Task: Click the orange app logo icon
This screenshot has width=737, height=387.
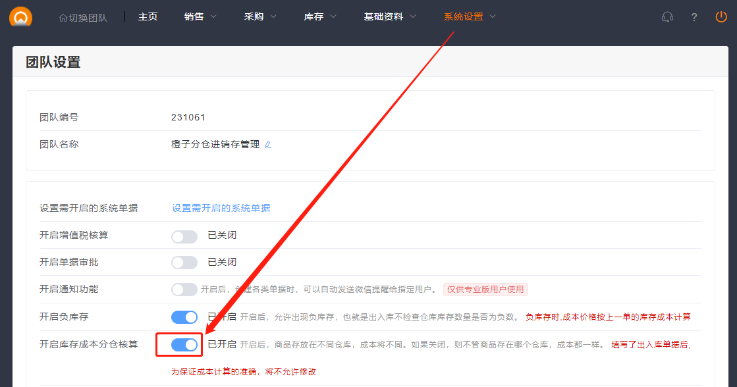Action: [21, 16]
